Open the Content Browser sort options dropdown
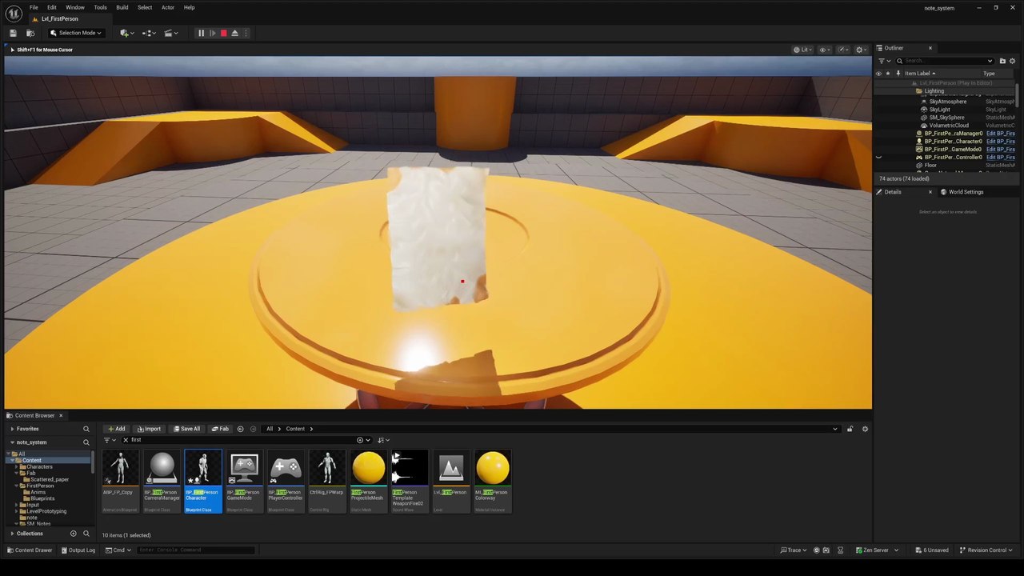 (x=383, y=440)
